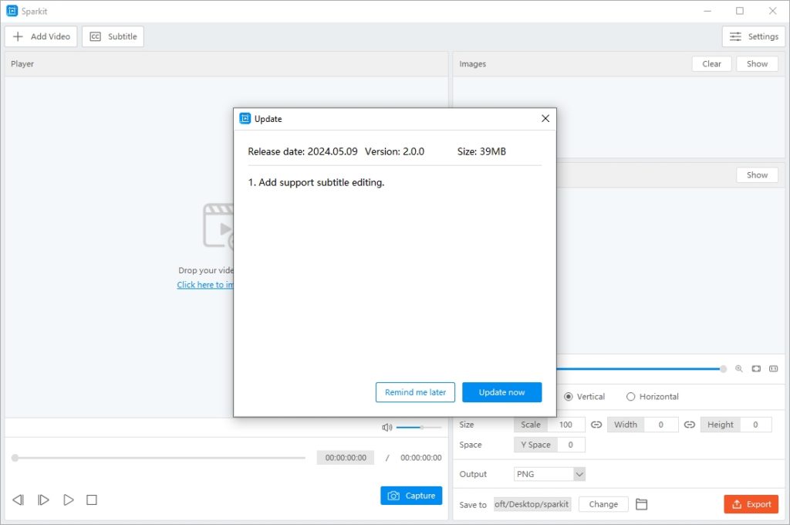Adjust the volume slider
Viewport: 790px width, 525px height.
coord(419,427)
